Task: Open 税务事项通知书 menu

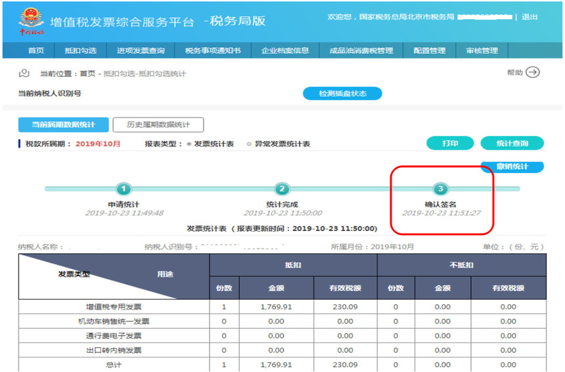Action: pos(212,51)
